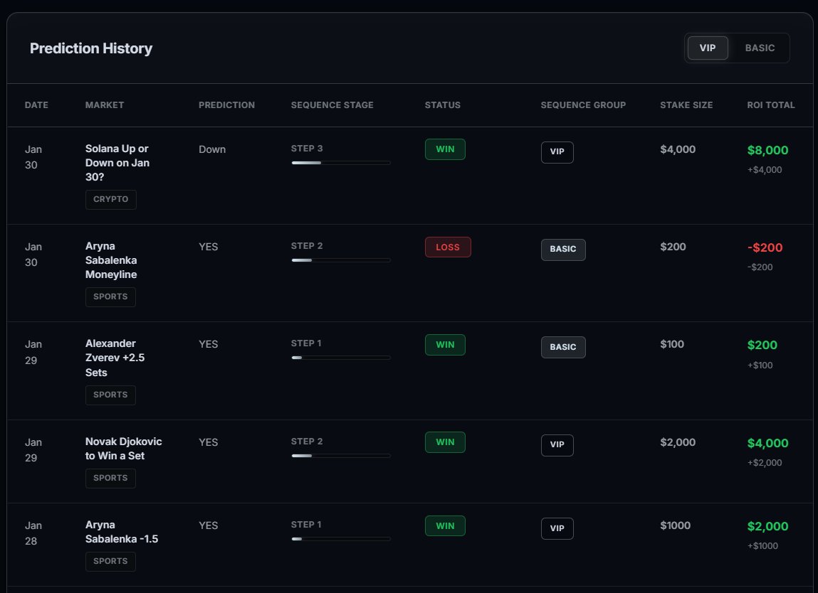
Task: Click the VIP group badge on Djokovic row
Action: click(x=557, y=445)
